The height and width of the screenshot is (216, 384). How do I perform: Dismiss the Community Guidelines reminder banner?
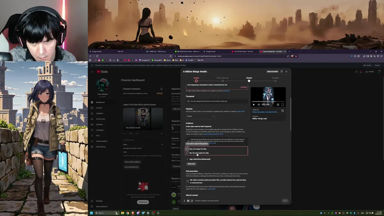377,65
